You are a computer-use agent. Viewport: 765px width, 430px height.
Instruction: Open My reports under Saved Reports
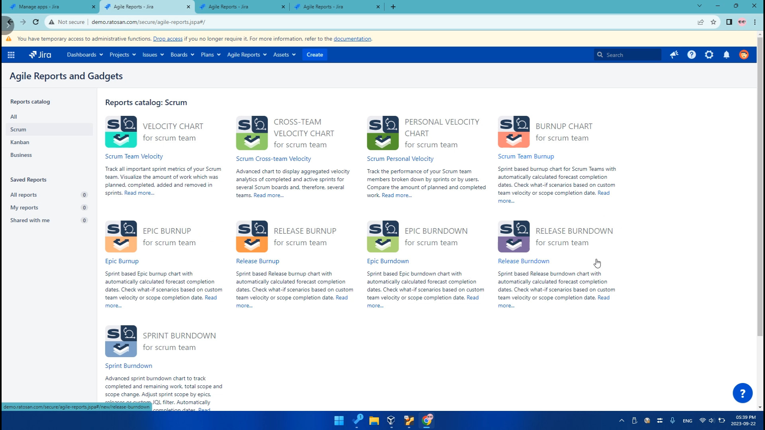coord(49,207)
